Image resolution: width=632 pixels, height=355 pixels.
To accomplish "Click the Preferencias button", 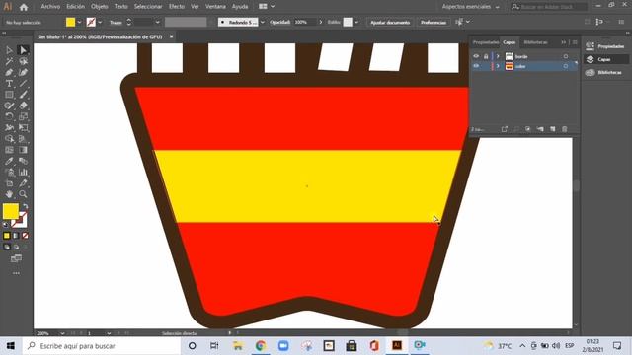I will point(434,22).
